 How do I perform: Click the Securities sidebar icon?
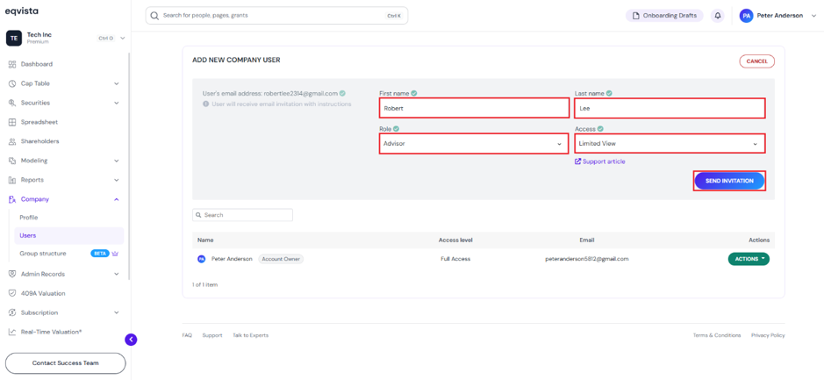pyautogui.click(x=12, y=103)
